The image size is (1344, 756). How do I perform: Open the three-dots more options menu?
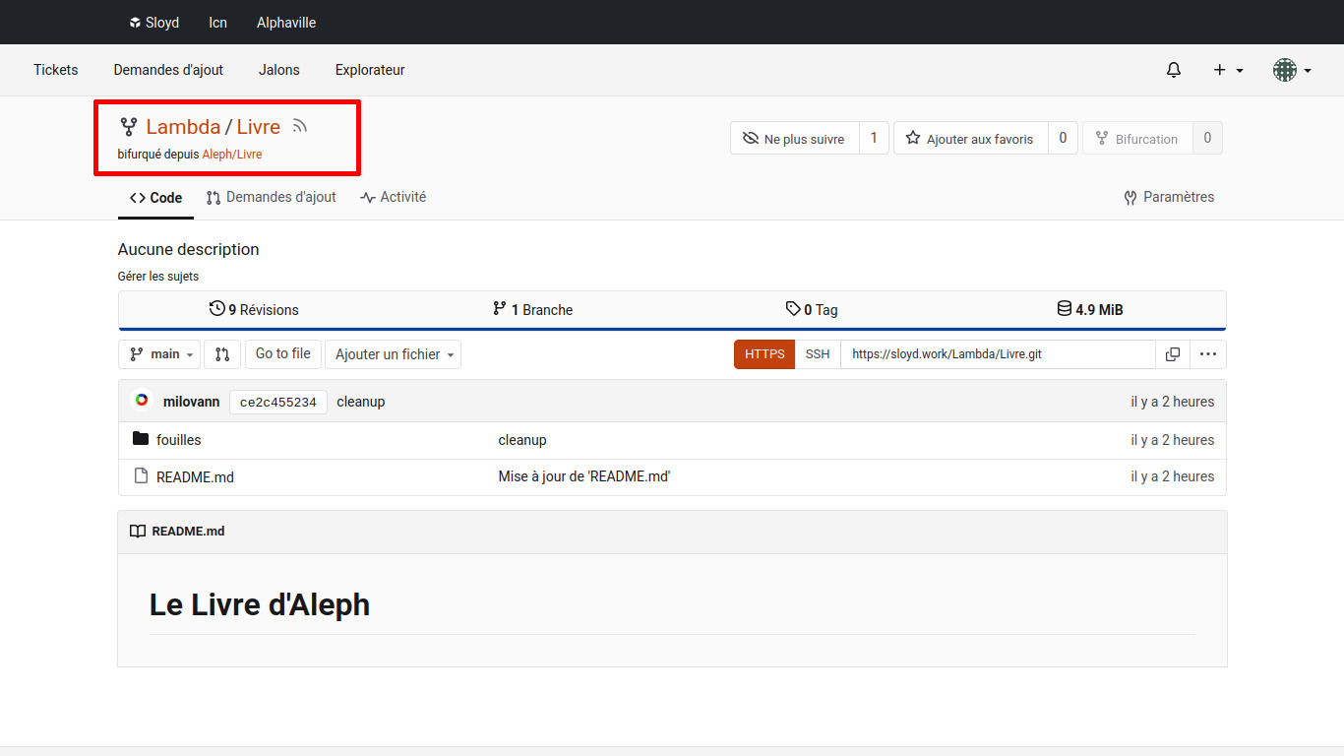click(x=1207, y=354)
